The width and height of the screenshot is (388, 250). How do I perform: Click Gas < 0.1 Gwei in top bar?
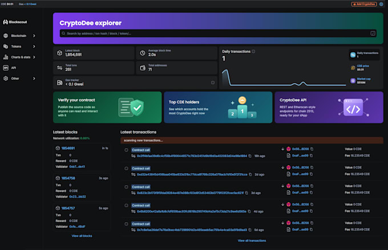27,4
